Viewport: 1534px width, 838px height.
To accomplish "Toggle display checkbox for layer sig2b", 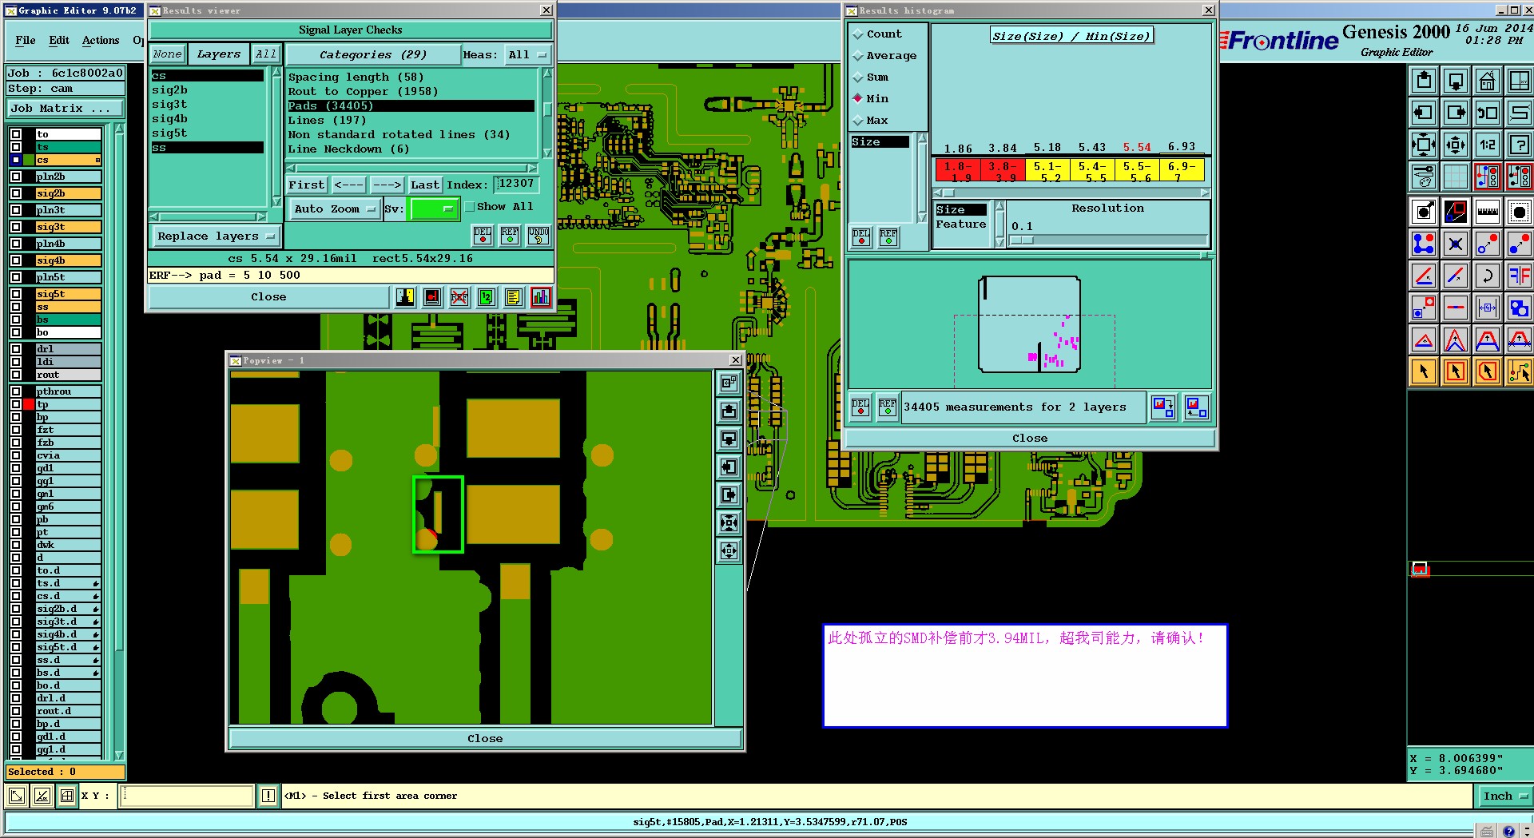I will click(x=16, y=193).
